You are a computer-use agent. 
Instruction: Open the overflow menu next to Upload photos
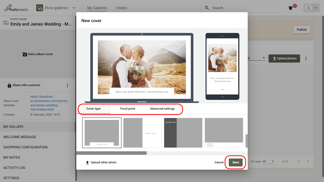[x=306, y=58]
